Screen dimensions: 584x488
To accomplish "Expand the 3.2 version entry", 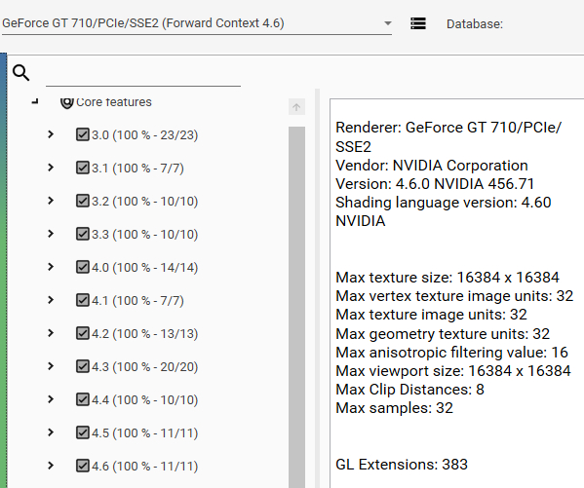I will tap(51, 201).
